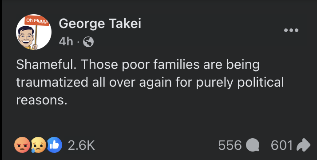
Task: View the 601 shares count
Action: (281, 145)
